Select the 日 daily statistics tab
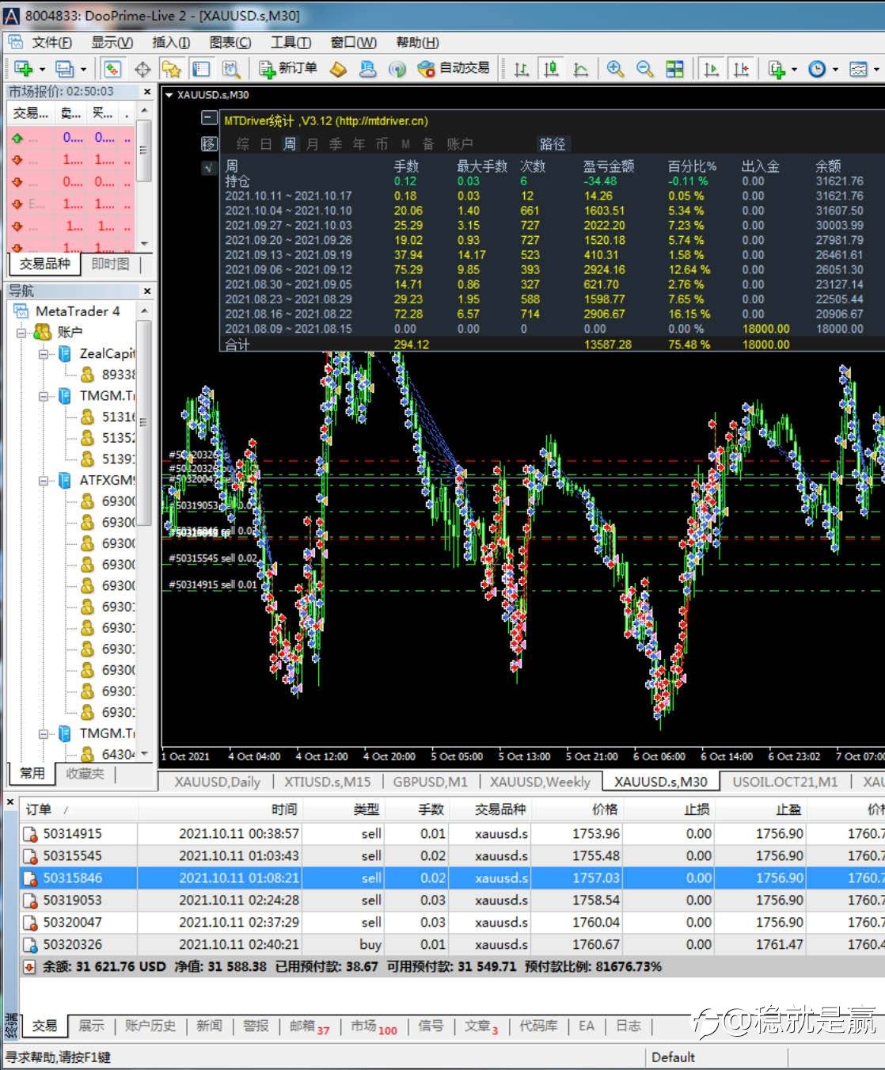 pyautogui.click(x=266, y=144)
